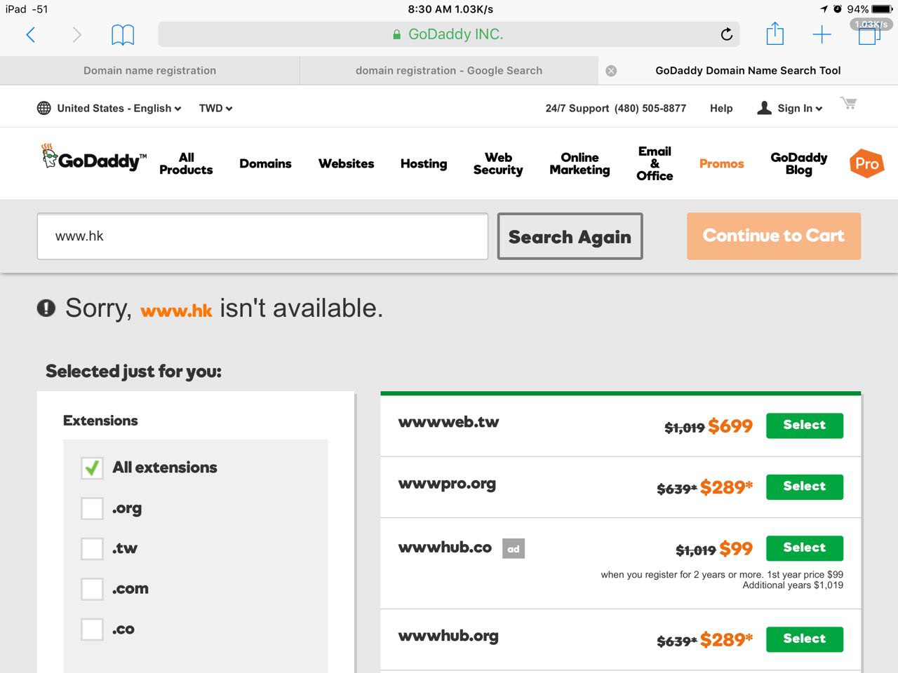Click the Search Again button
898x673 pixels.
pyautogui.click(x=570, y=236)
